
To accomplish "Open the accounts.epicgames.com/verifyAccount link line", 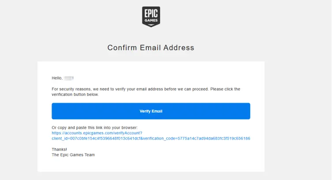I will click(x=97, y=133).
